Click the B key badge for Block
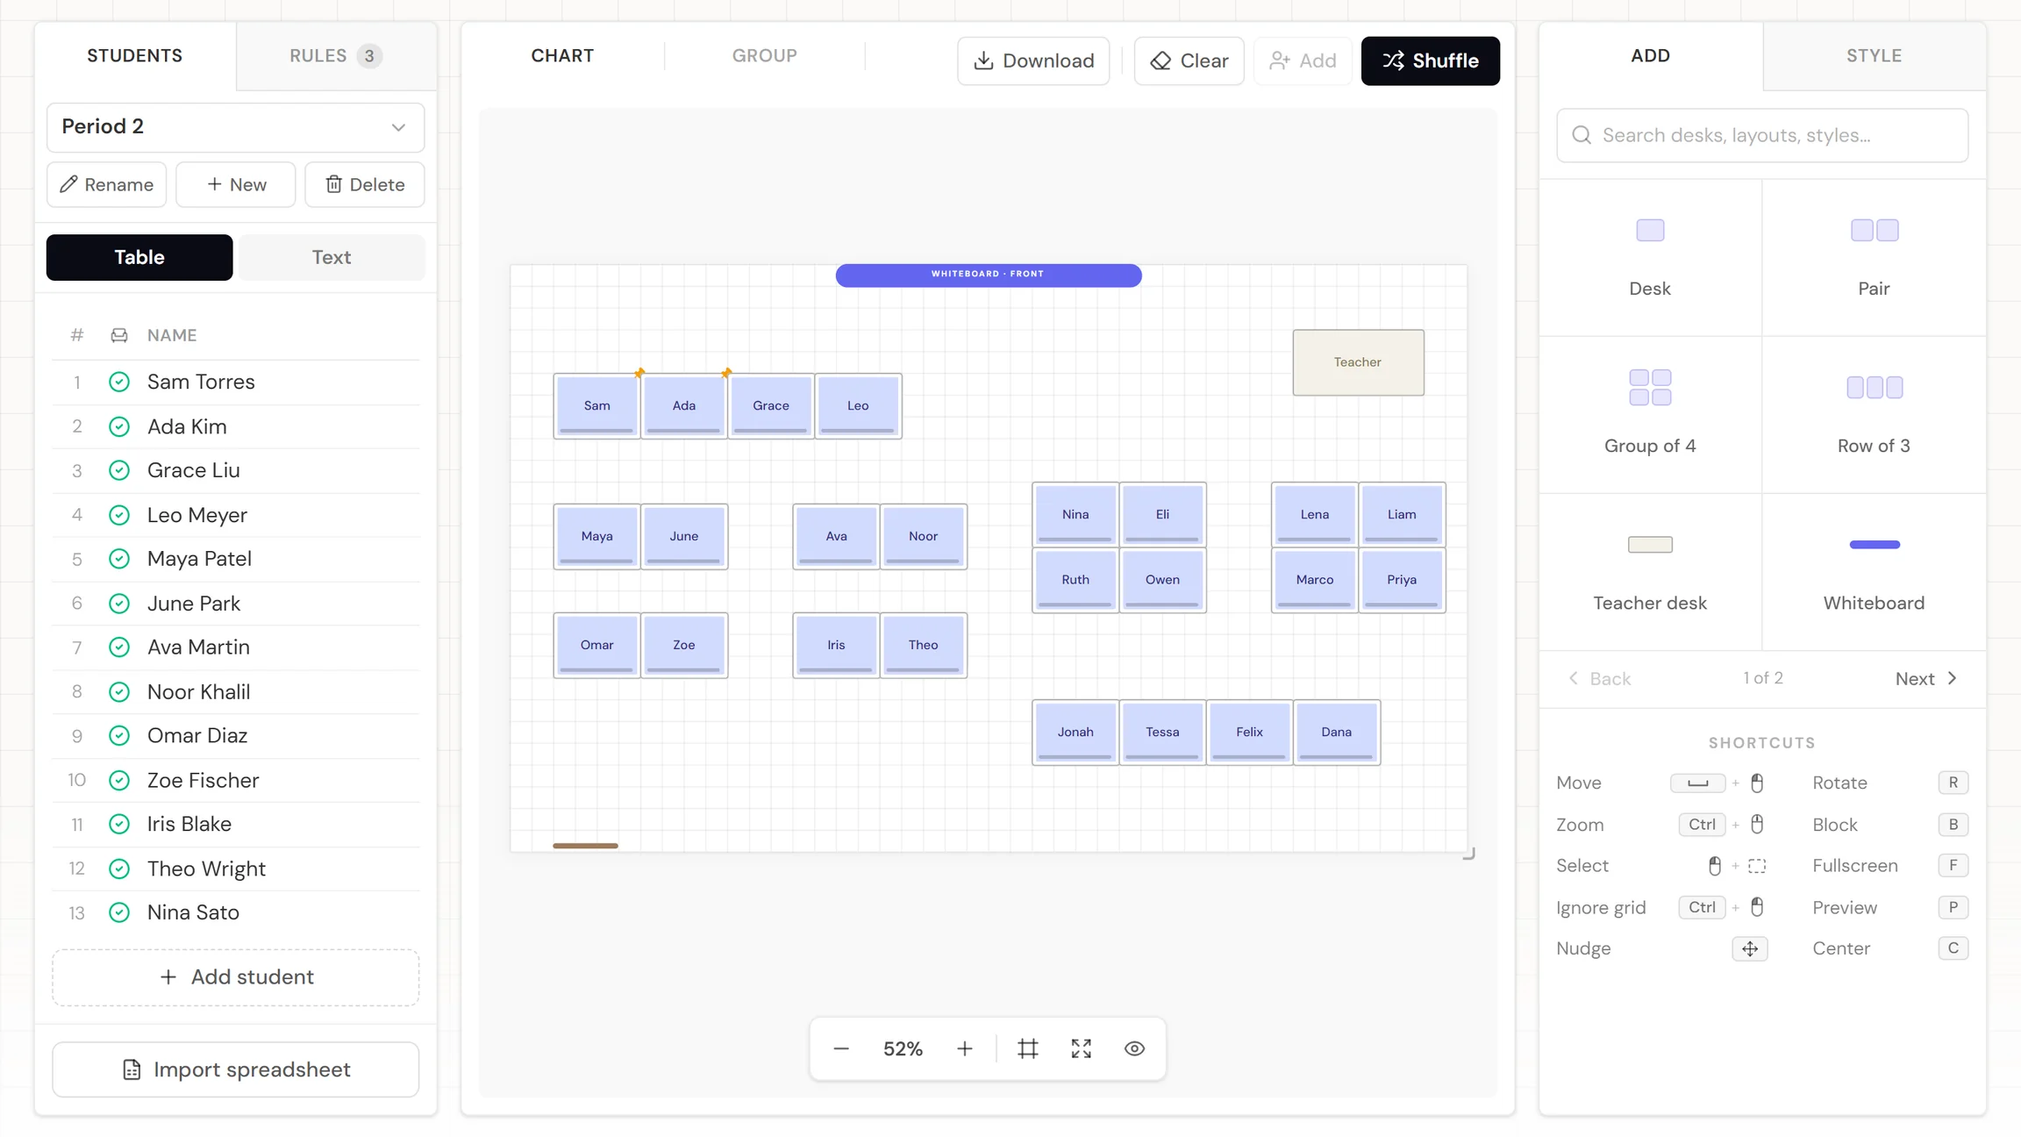Image resolution: width=2021 pixels, height=1137 pixels. (1953, 825)
